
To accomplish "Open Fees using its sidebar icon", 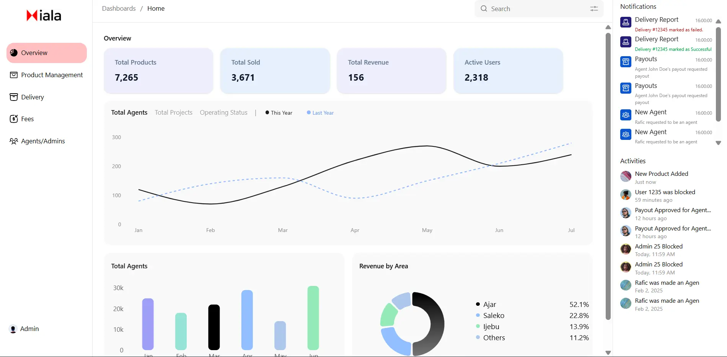I will pos(13,118).
